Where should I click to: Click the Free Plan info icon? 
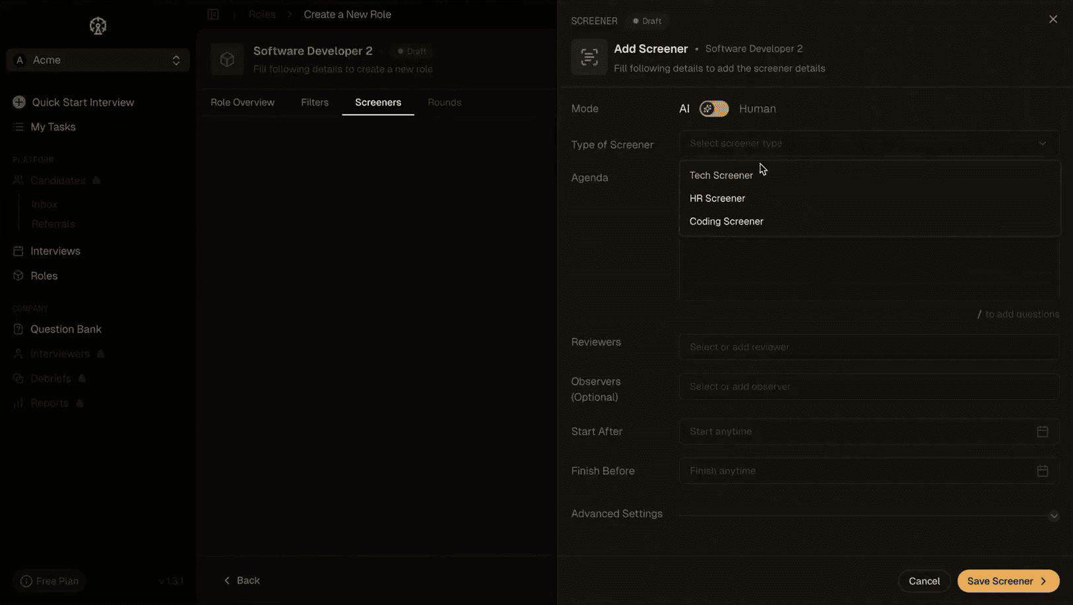coord(26,581)
